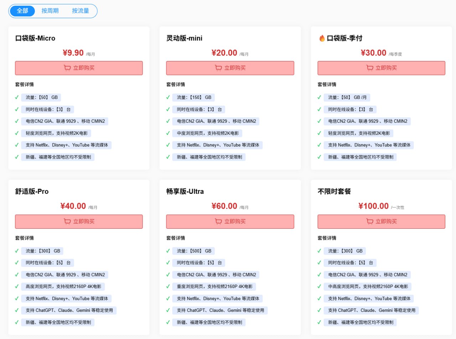Viewport: 456px width, 339px height.
Task: Click the 流量:【50】GB /月 tag
Action: coord(347,97)
